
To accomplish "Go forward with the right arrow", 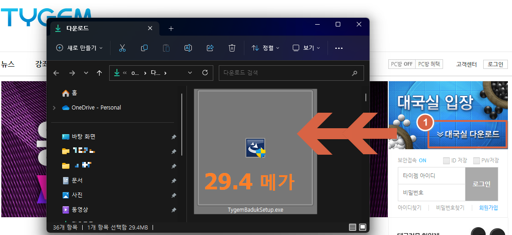I will (x=72, y=73).
